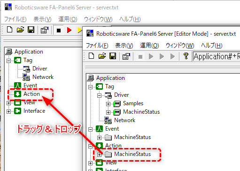Select Network node in Editor Mode tree
Viewport: 240px width, 171px height.
click(x=124, y=120)
